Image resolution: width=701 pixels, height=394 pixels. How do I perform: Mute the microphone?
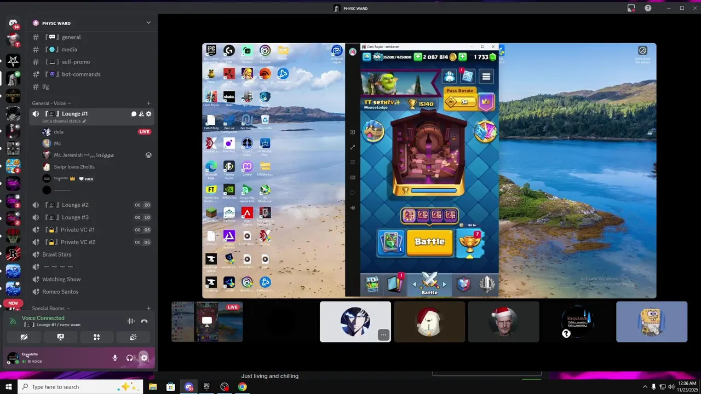pos(115,358)
